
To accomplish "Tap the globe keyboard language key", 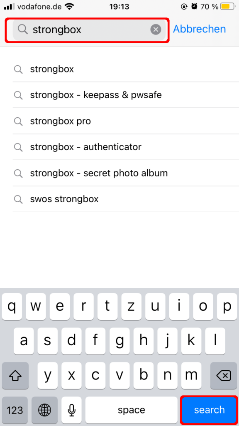I will pos(44,410).
